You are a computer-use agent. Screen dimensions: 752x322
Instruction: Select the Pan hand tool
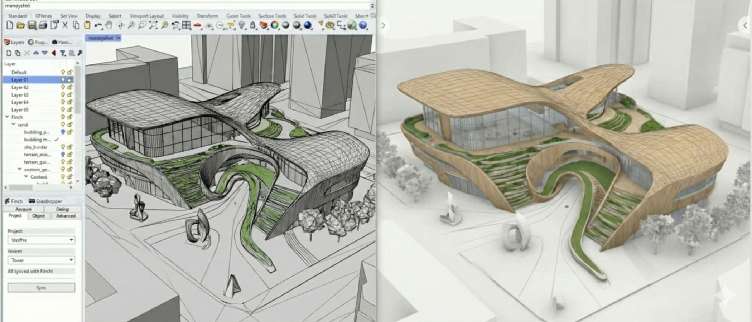pos(109,25)
